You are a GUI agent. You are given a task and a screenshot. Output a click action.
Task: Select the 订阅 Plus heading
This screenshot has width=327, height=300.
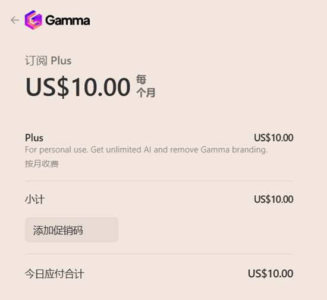click(48, 61)
